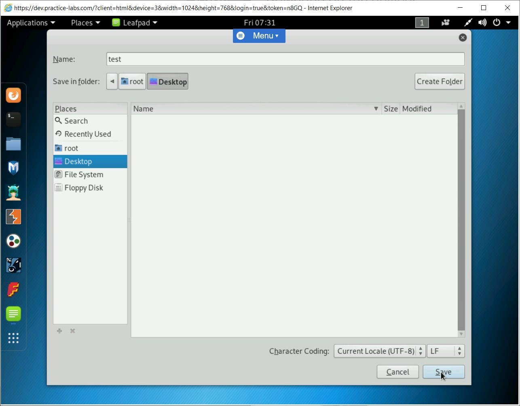This screenshot has width=520, height=406.
Task: Open the Show Applications grid
Action: coord(13,338)
